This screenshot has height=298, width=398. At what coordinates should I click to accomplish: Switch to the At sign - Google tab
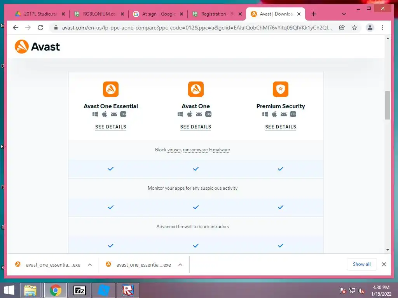(x=158, y=14)
